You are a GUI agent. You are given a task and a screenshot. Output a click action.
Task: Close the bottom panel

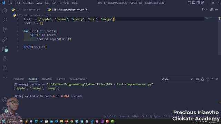tap(217, 79)
